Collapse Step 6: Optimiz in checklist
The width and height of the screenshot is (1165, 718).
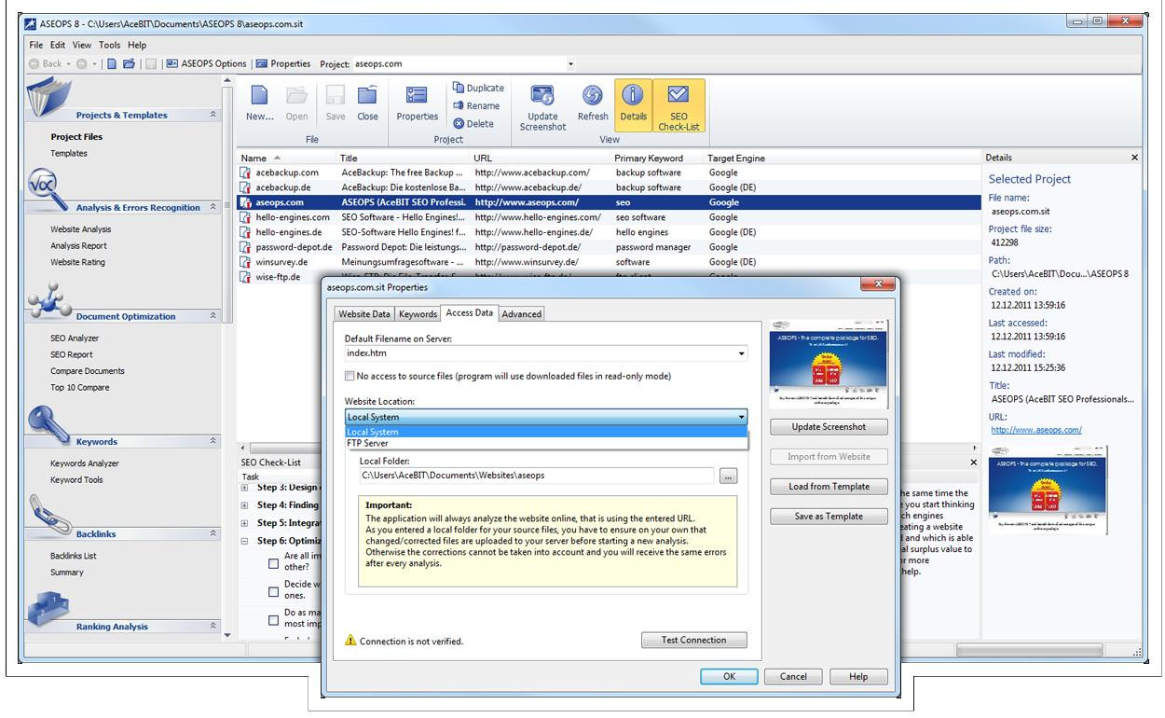click(x=245, y=541)
